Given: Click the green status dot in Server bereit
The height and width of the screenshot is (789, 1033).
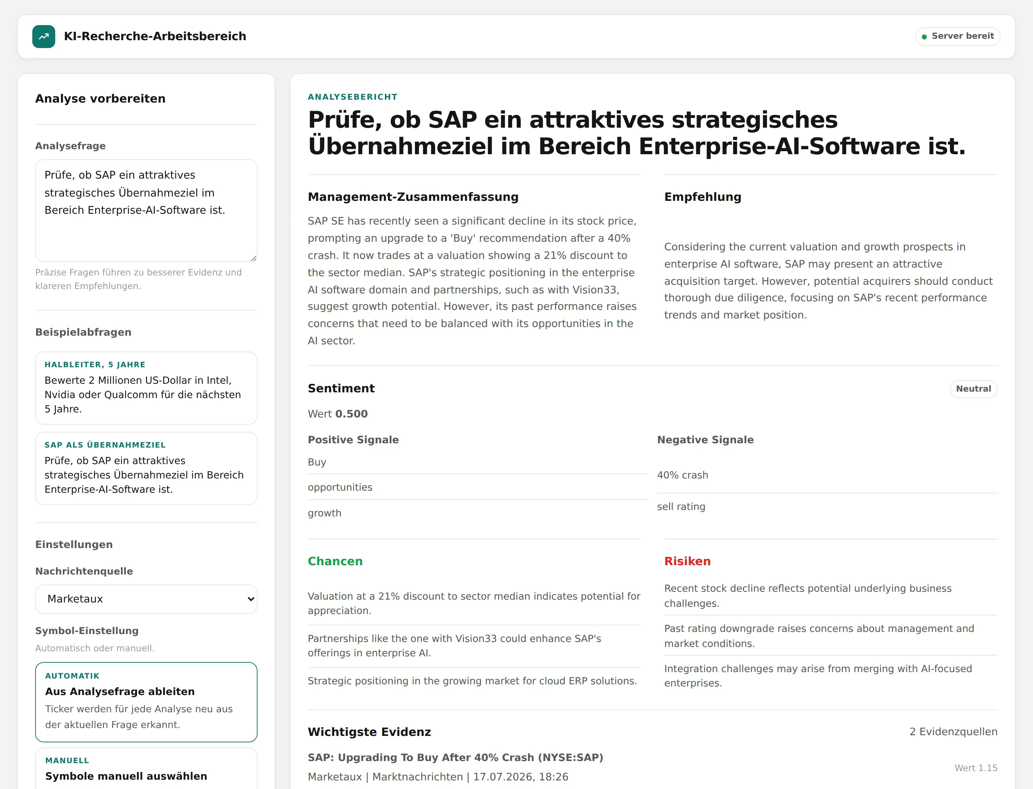Looking at the screenshot, I should (x=924, y=37).
